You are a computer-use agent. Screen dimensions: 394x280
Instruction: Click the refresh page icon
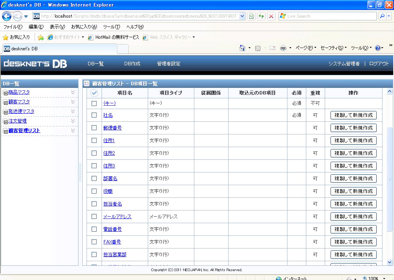[x=261, y=16]
